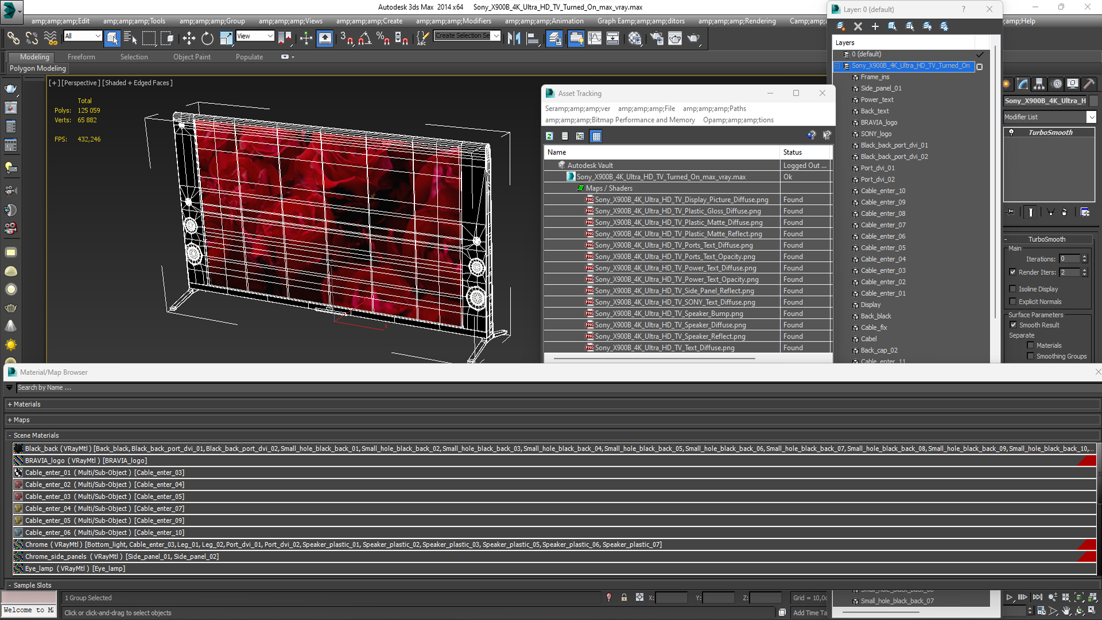Image resolution: width=1102 pixels, height=620 pixels.
Task: Collapse the Sony_X900B layer tree
Action: point(837,66)
